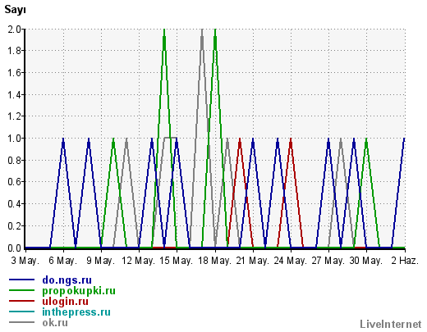The height and width of the screenshot is (332, 427).
Task: Click the LiveInternet watermark text
Action: (x=391, y=324)
